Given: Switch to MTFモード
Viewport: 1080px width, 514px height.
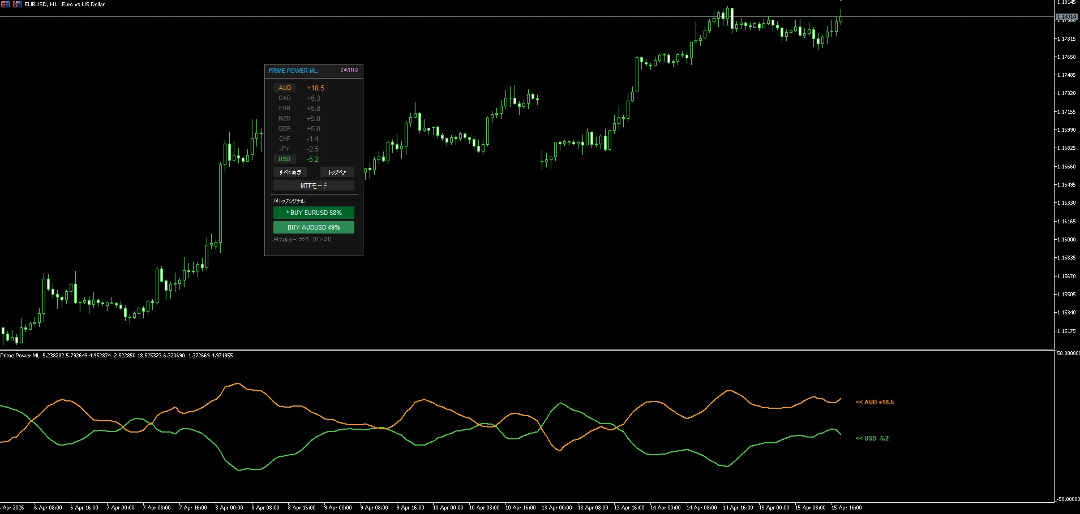Looking at the screenshot, I should pyautogui.click(x=314, y=186).
